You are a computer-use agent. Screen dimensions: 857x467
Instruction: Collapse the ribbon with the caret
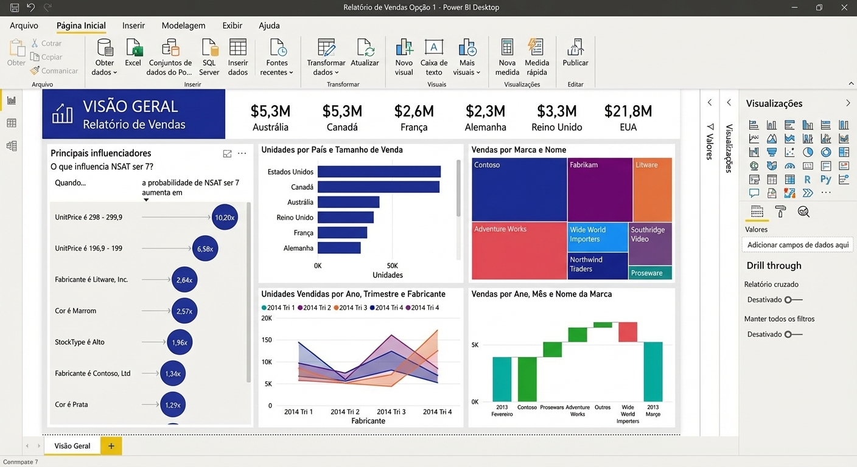pyautogui.click(x=851, y=84)
